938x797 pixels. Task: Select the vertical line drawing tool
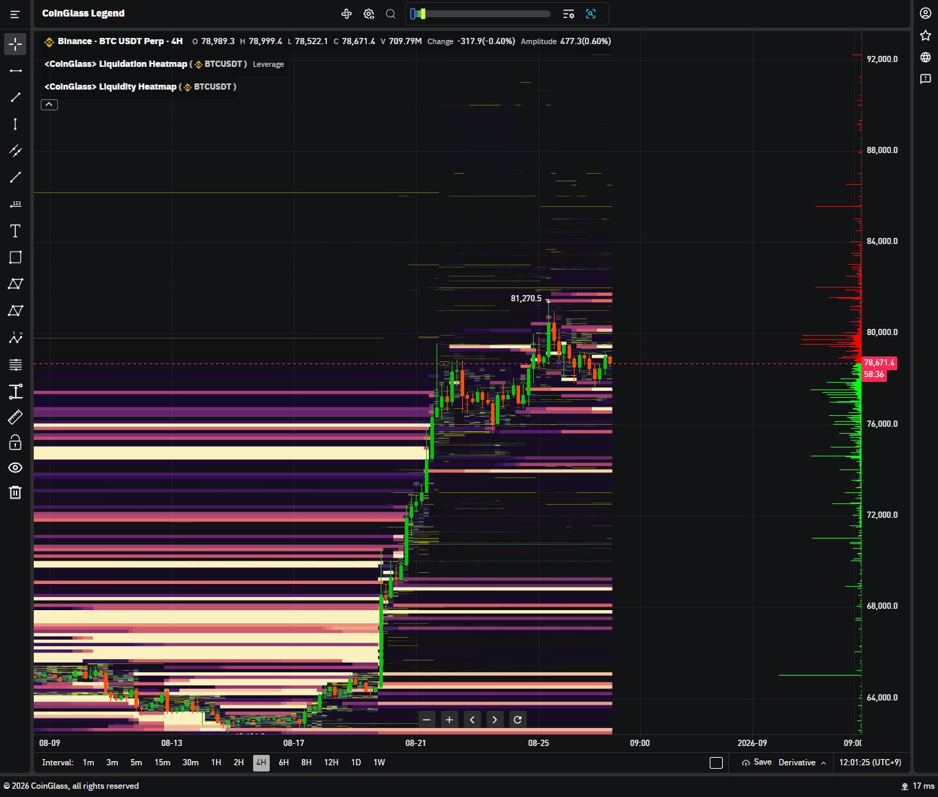pos(15,124)
